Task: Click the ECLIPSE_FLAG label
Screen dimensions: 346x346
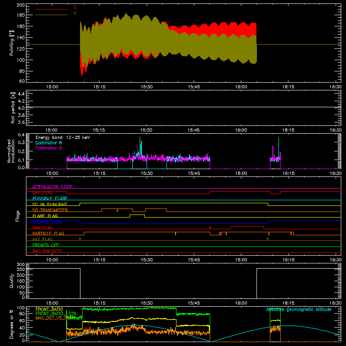Action: point(47,222)
